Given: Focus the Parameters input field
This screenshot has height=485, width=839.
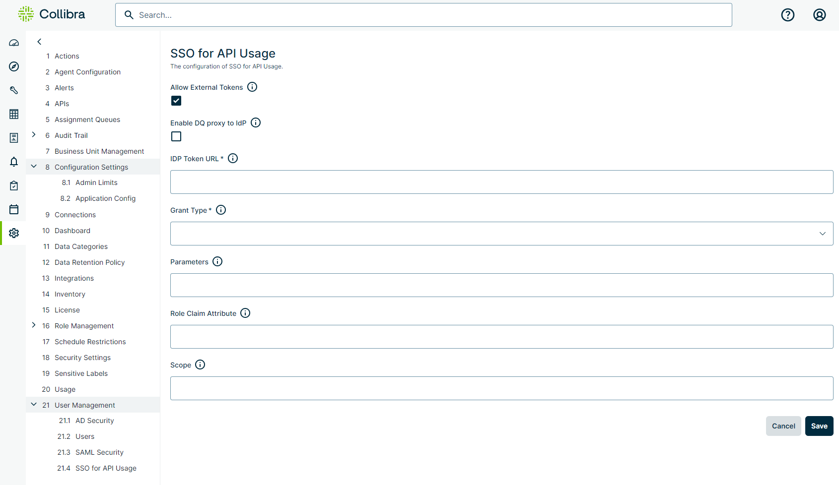Looking at the screenshot, I should 501,285.
